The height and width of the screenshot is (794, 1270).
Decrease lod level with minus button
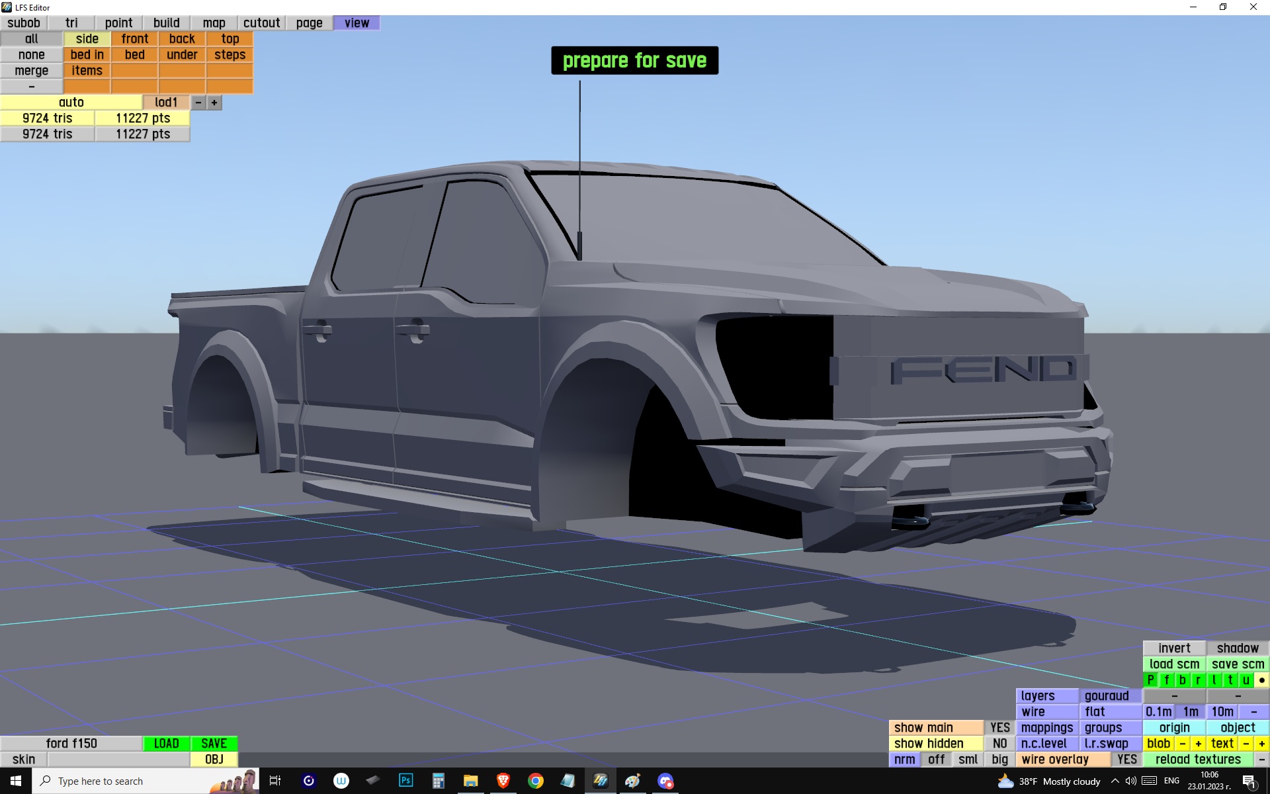coord(198,103)
